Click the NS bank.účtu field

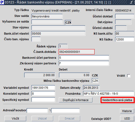125,34
